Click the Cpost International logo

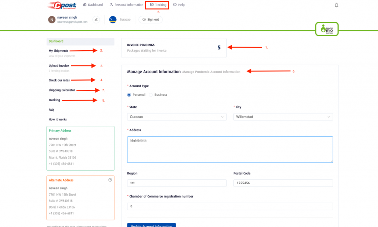[62, 5]
